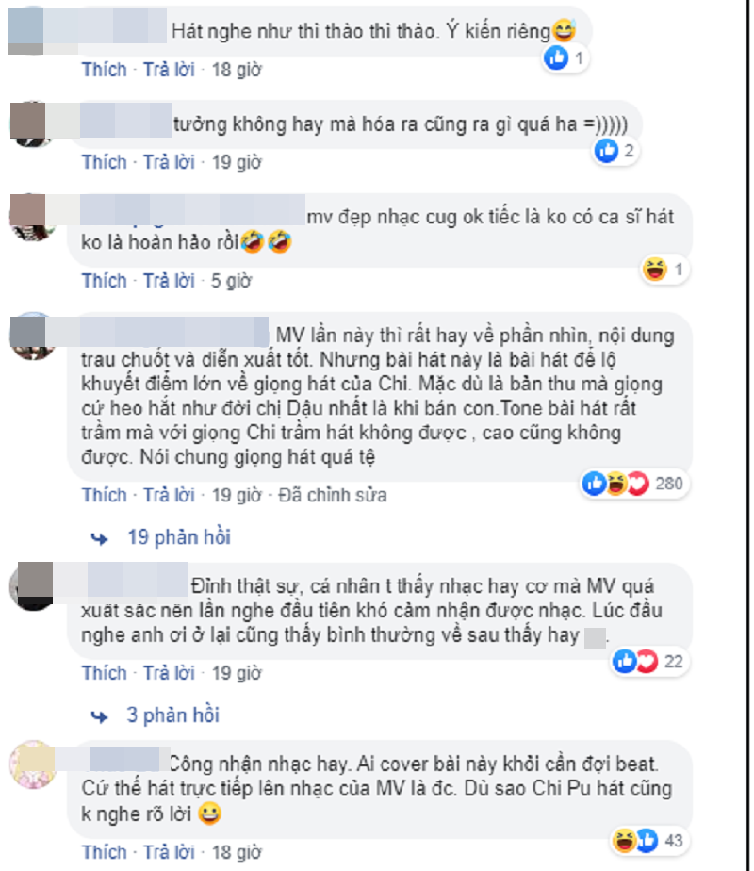This screenshot has height=871, width=754.
Task: Reply to the 'Hát nghe như thì thào' comment
Action: point(169,70)
